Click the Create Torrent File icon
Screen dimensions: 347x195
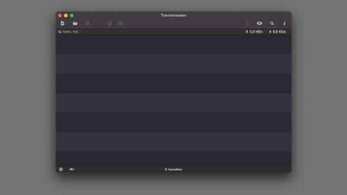(x=62, y=23)
